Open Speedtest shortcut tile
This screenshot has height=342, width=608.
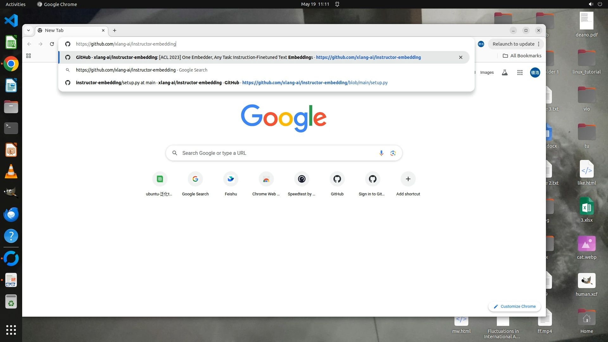pos(301,179)
